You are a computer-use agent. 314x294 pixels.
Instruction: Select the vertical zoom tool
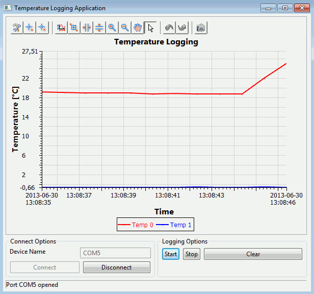99,28
